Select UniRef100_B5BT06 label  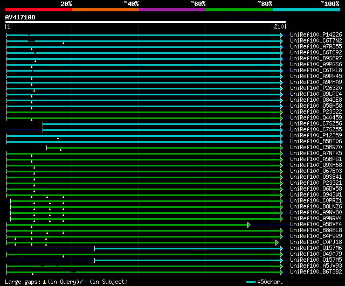pyautogui.click(x=316, y=141)
